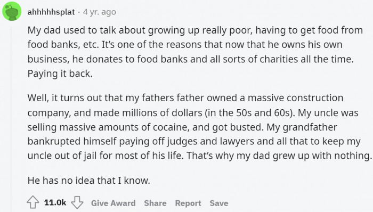Give Award to this comment
This screenshot has height=212, width=373.
pyautogui.click(x=113, y=203)
